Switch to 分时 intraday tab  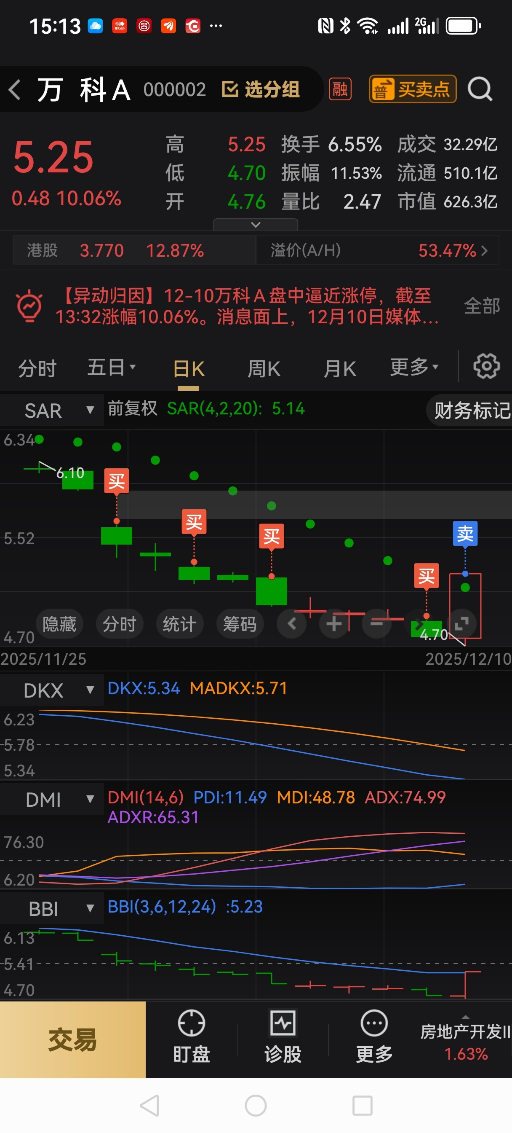point(37,368)
